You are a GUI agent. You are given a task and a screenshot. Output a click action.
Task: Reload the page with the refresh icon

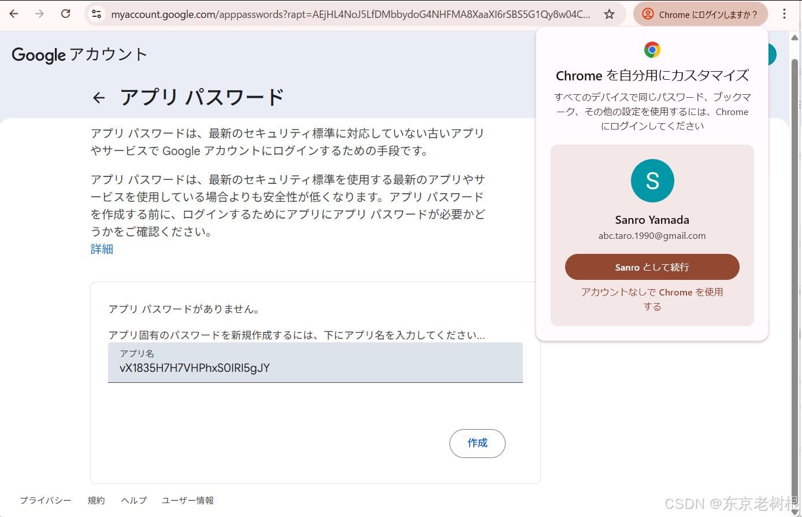point(65,14)
